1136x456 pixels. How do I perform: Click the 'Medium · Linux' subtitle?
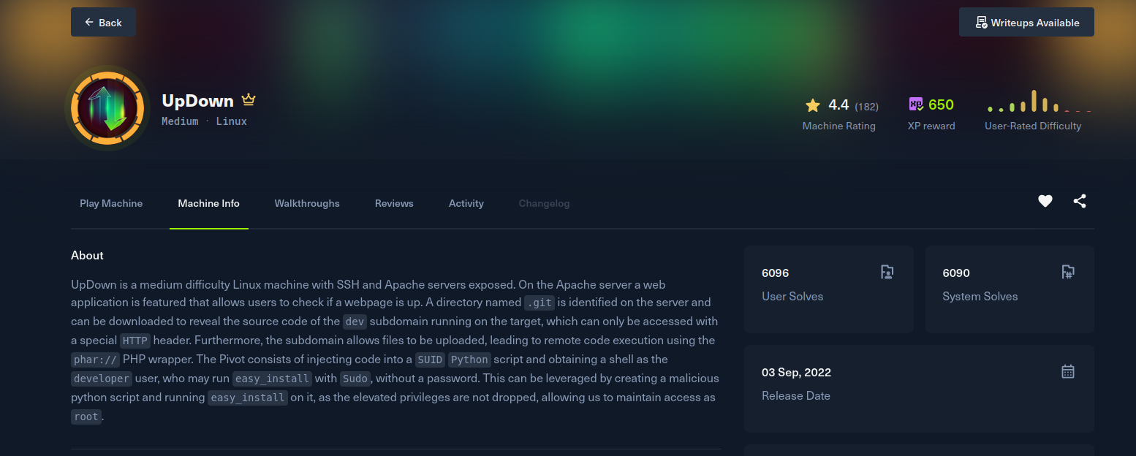(x=204, y=121)
